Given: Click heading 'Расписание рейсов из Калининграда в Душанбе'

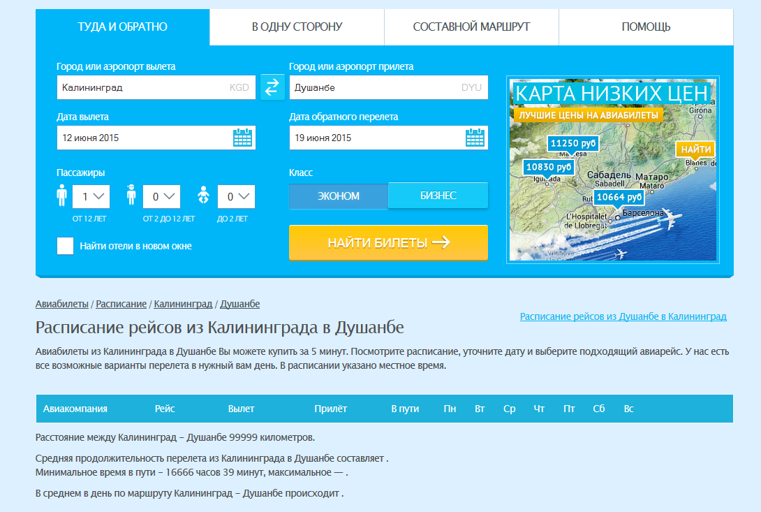Looking at the screenshot, I should 219,328.
